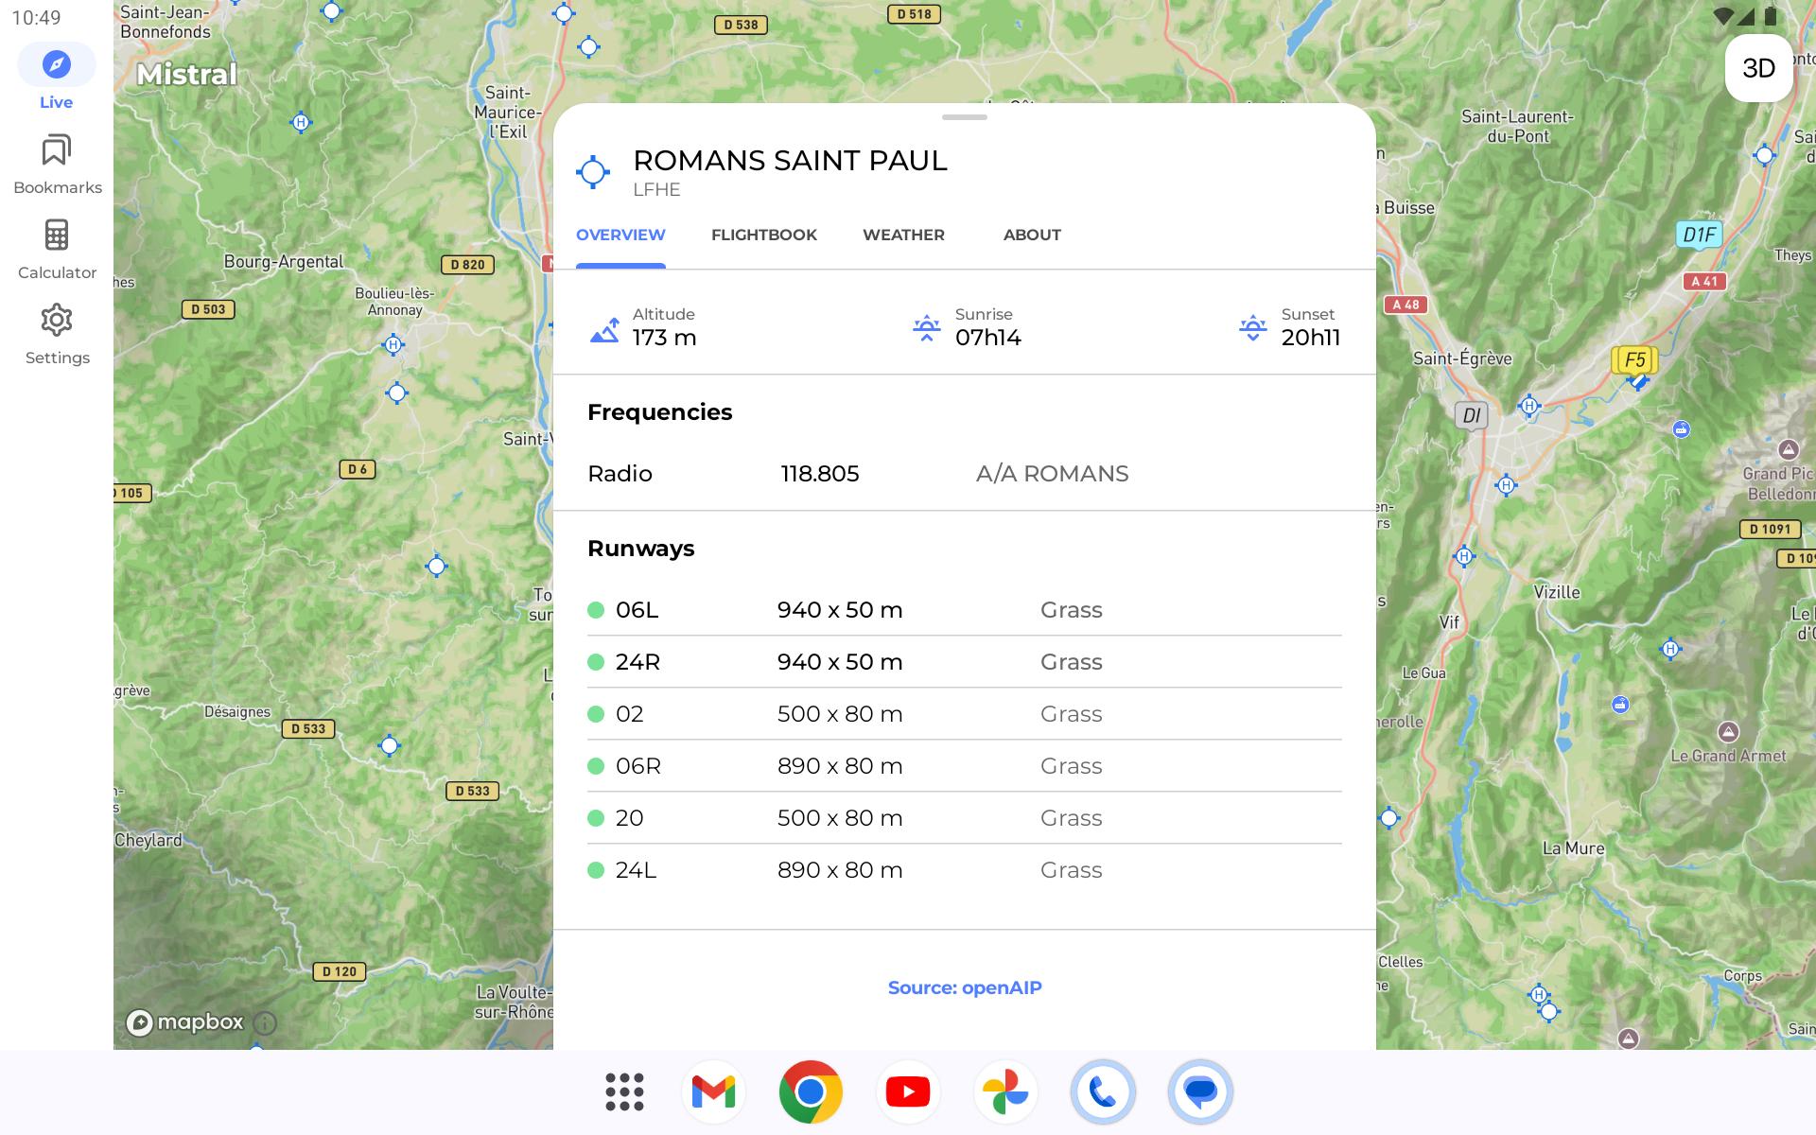
Task: Open the Messages app from taskbar
Action: coord(1200,1091)
